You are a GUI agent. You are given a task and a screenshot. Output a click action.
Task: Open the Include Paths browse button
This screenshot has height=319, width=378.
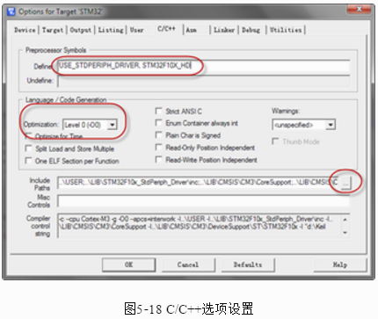[x=345, y=183]
